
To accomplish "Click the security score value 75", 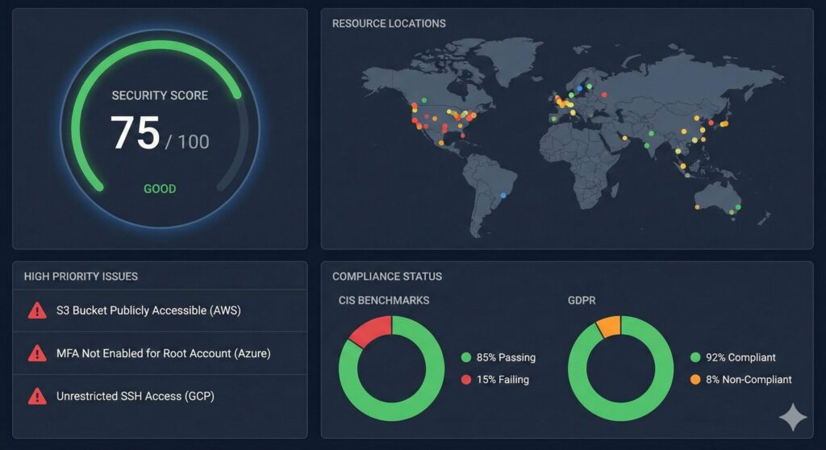I will [135, 133].
